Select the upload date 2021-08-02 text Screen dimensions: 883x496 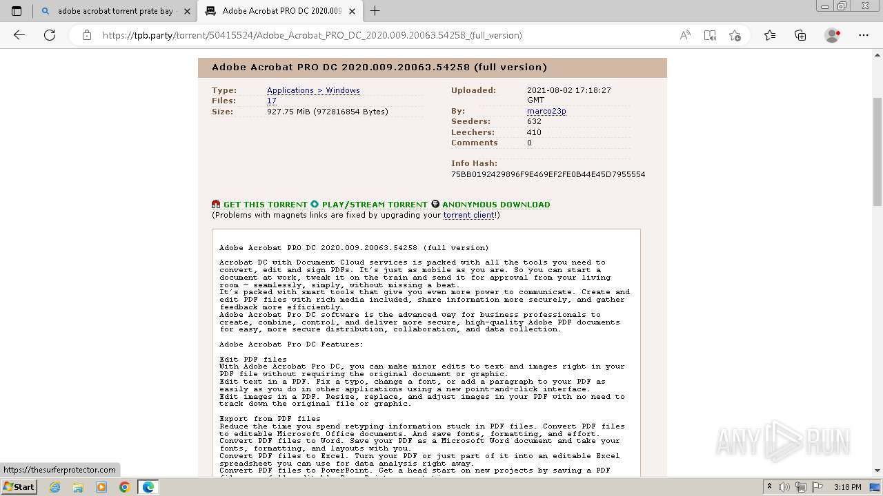point(569,95)
